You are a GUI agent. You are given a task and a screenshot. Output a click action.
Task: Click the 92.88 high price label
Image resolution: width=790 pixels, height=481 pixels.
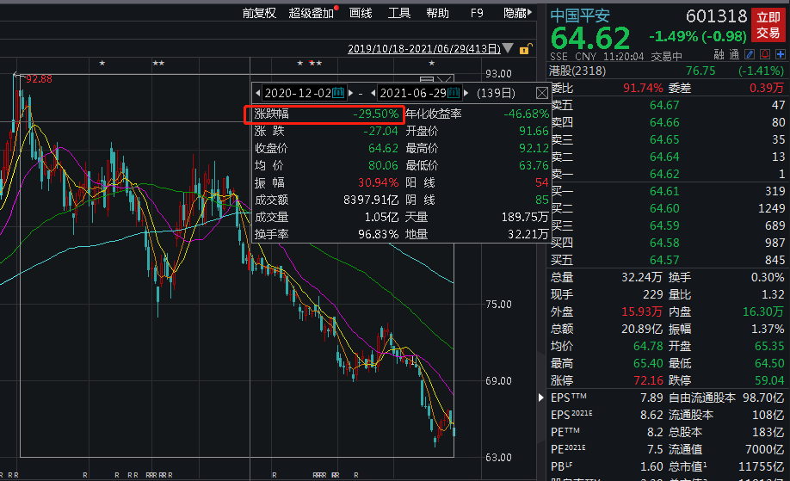(39, 79)
